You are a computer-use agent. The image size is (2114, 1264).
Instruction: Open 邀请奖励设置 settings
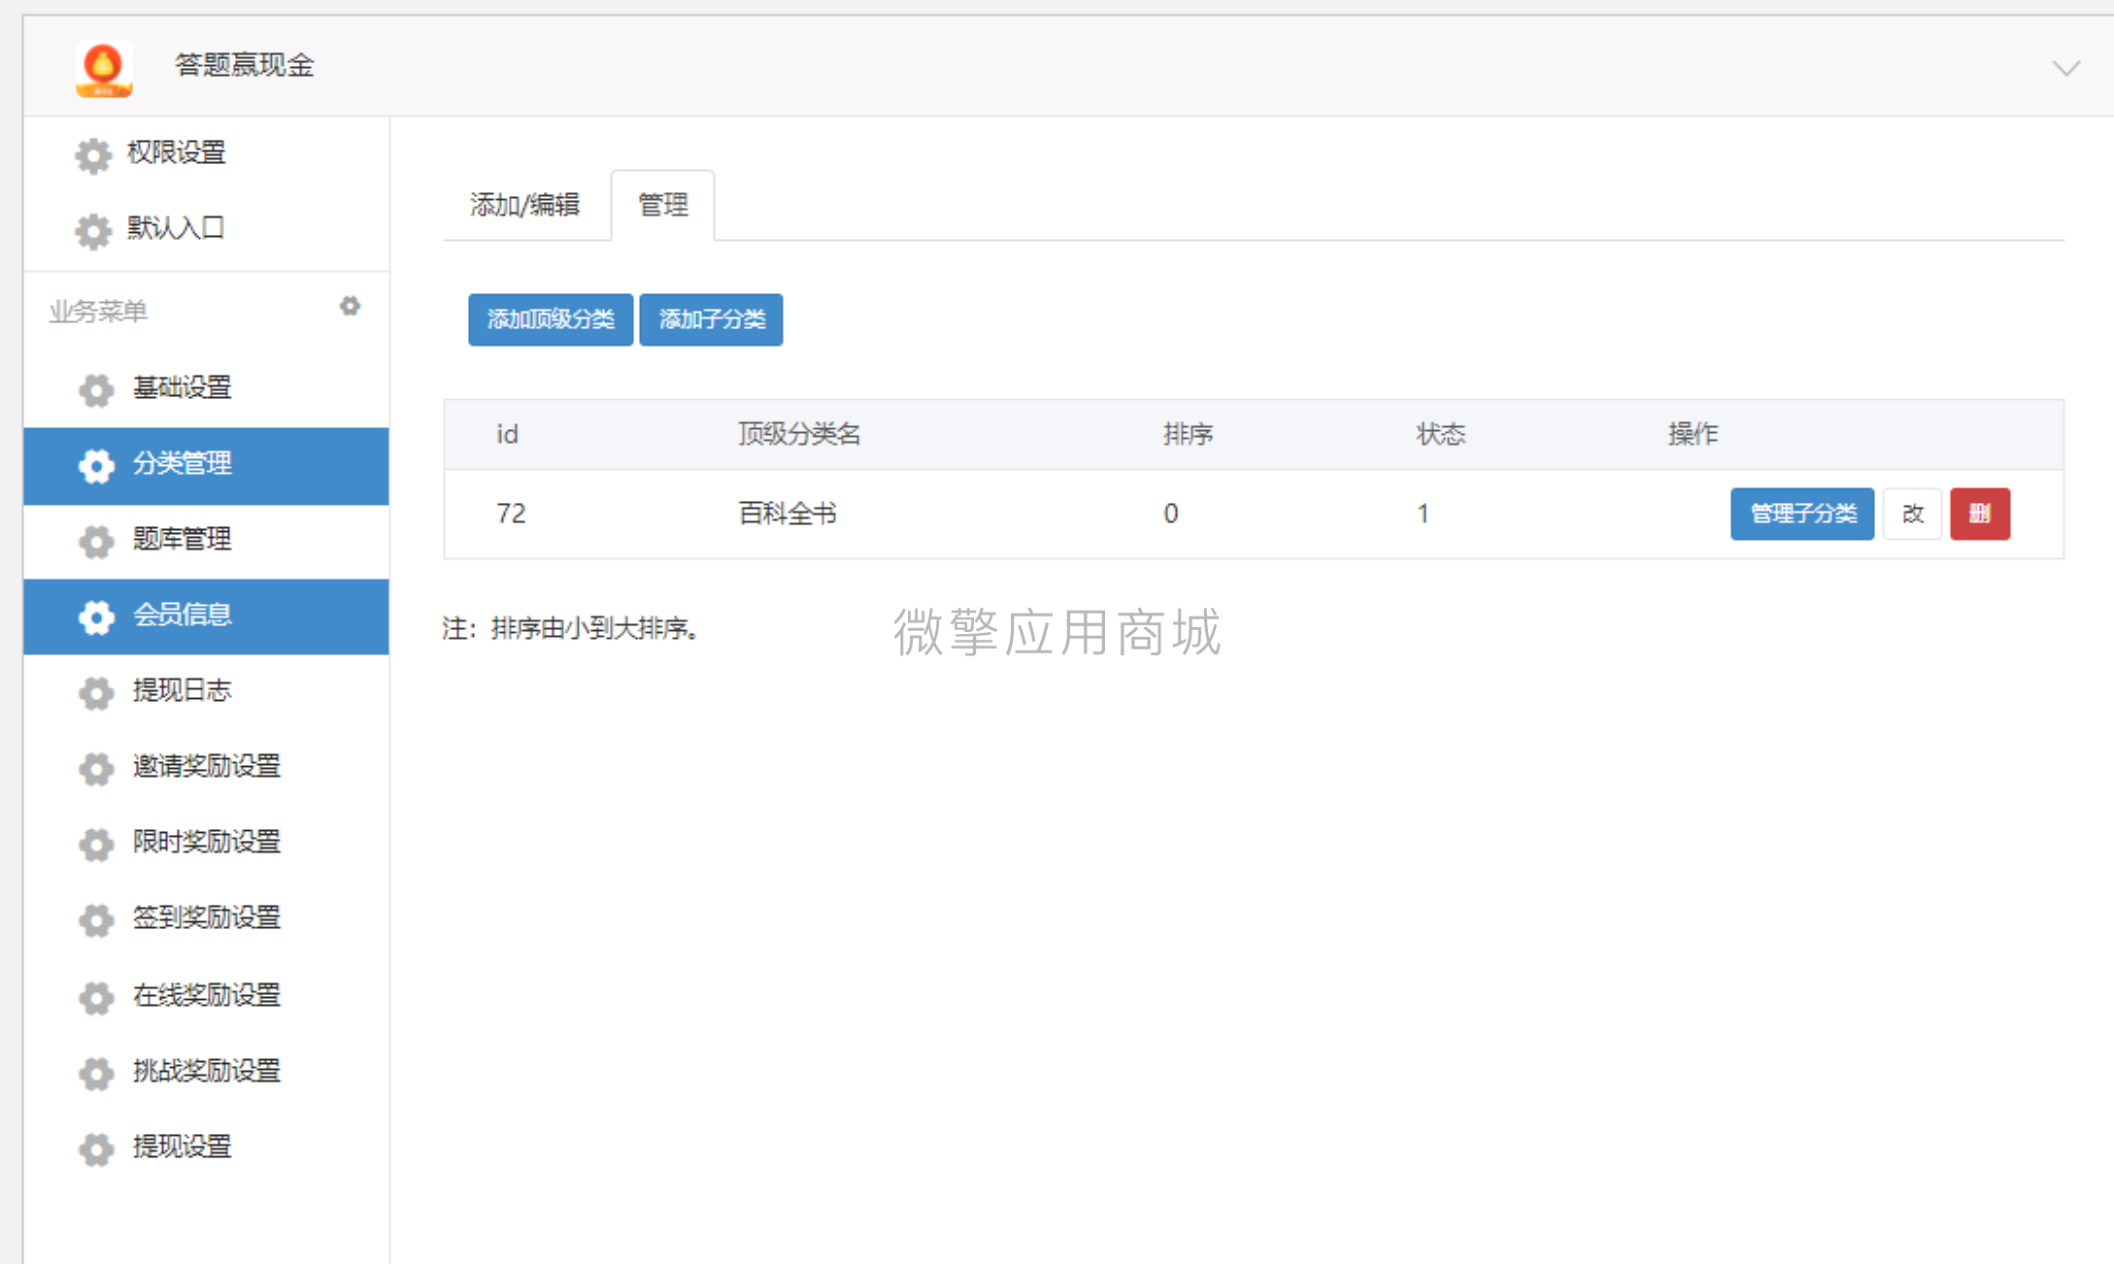coord(207,767)
